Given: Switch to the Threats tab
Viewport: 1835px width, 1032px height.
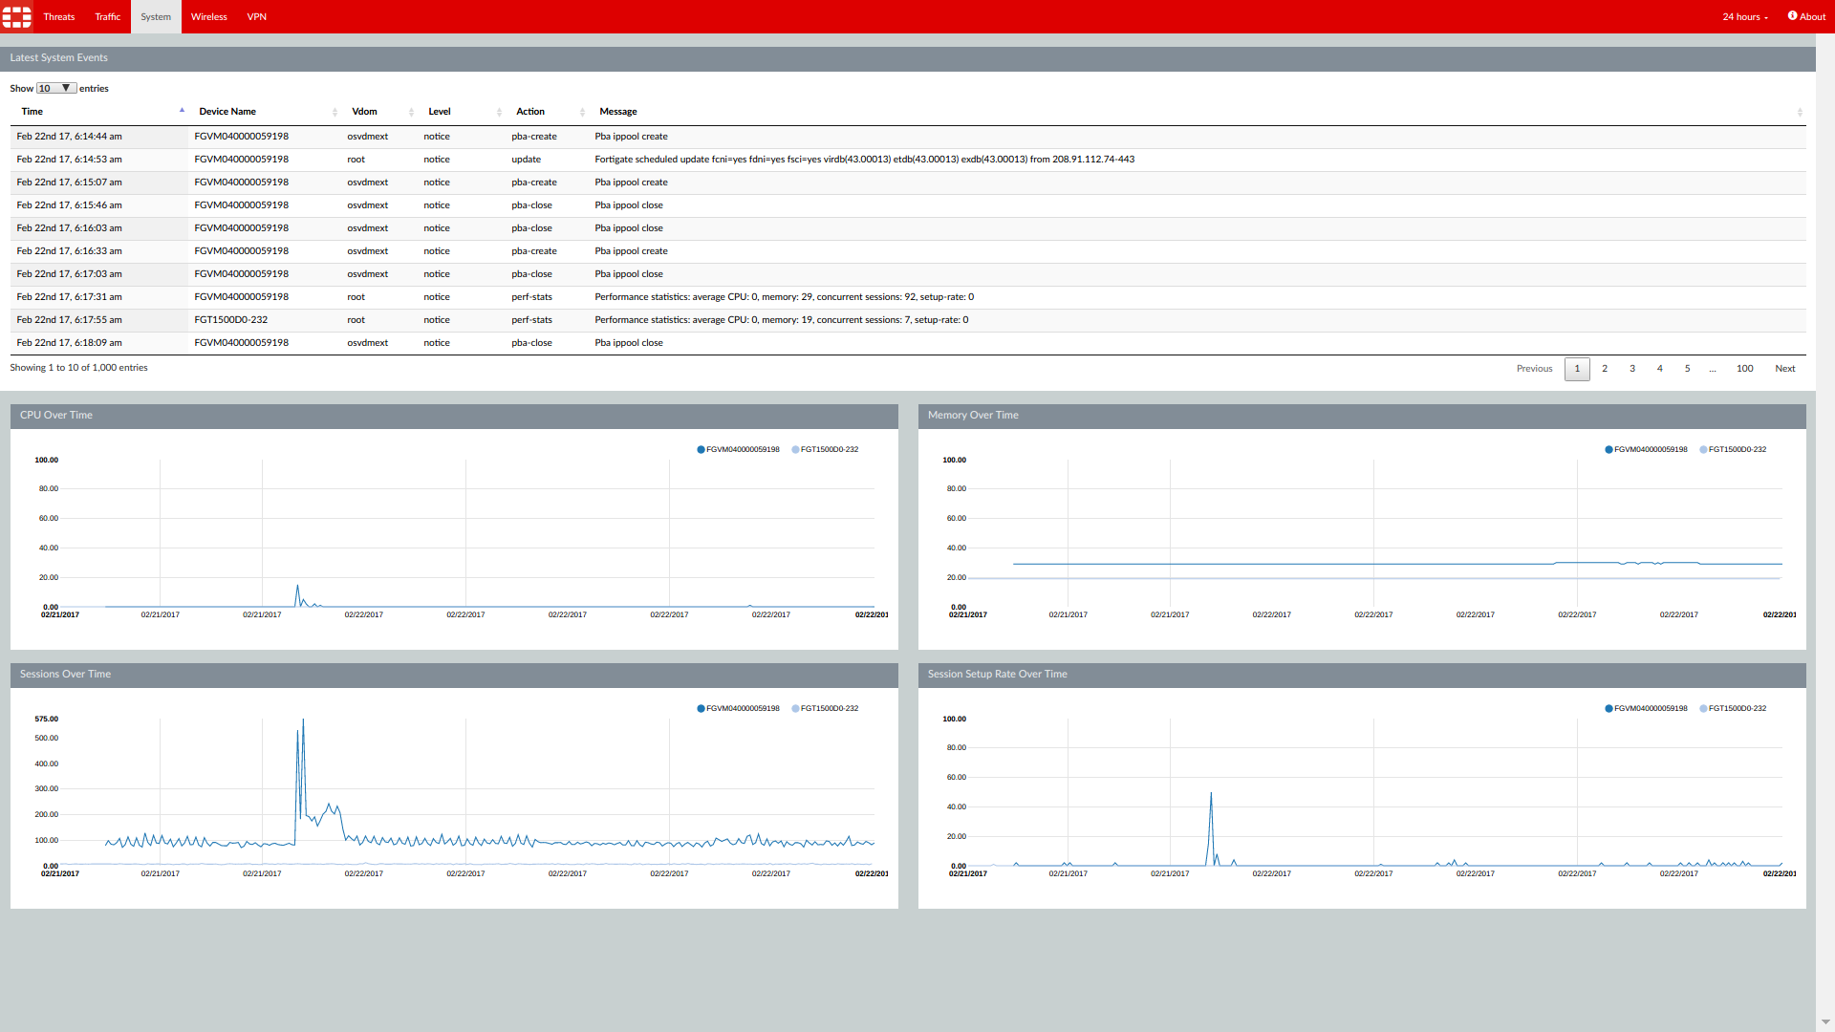Looking at the screenshot, I should tap(58, 16).
